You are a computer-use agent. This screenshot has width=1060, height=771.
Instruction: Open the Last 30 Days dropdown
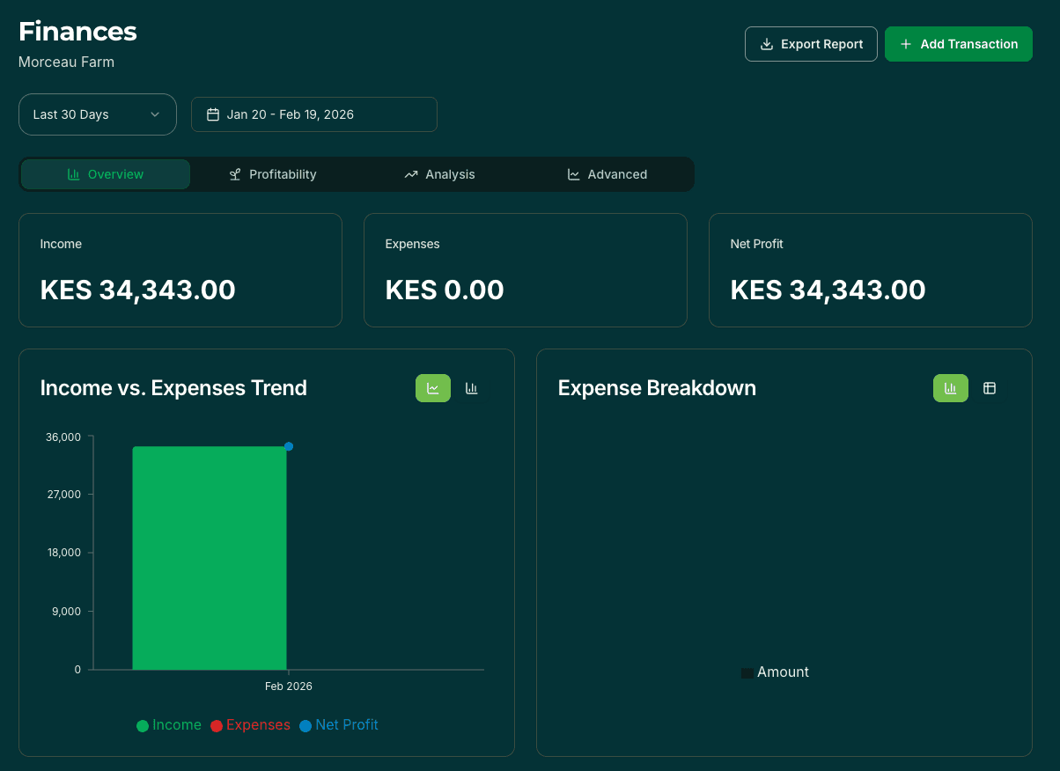[x=97, y=114]
